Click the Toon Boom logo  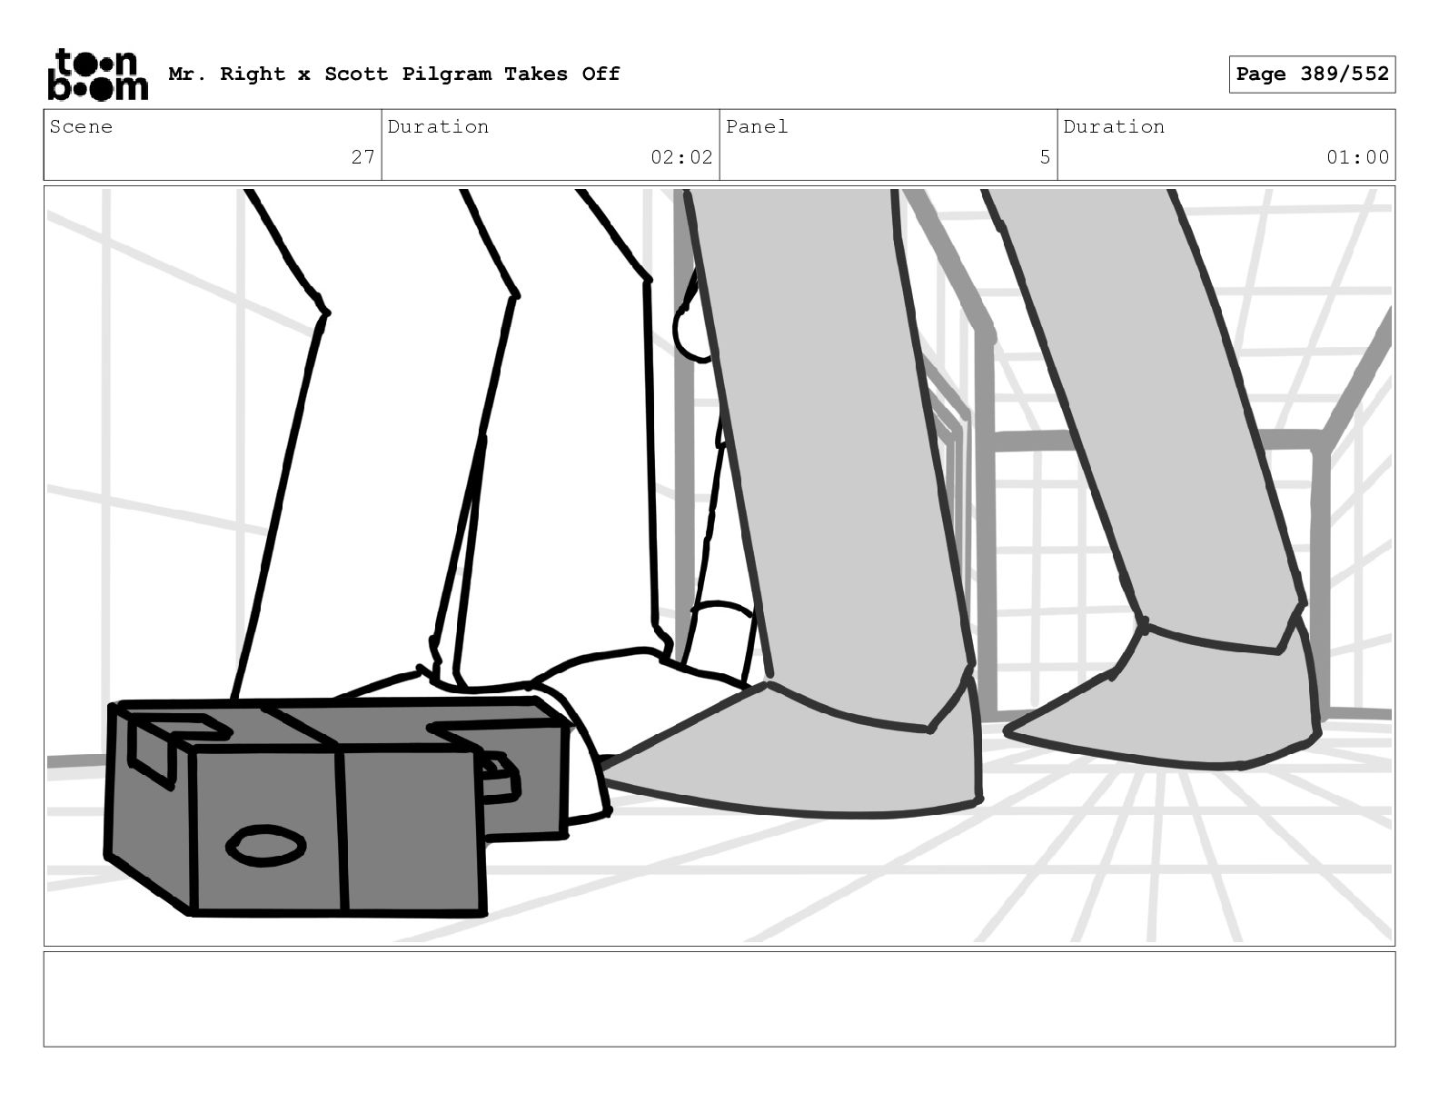(97, 74)
